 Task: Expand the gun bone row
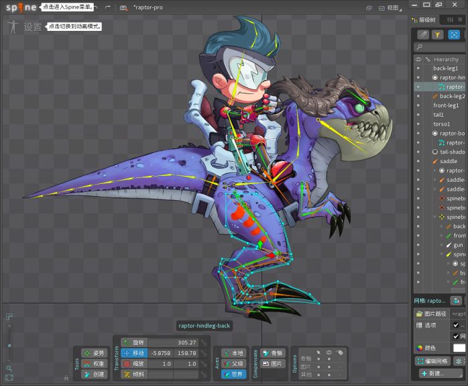(442, 245)
